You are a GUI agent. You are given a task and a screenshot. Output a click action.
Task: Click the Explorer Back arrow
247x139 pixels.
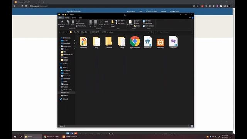coord(59,32)
